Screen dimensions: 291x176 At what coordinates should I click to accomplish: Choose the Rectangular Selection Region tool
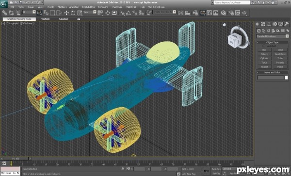point(52,13)
